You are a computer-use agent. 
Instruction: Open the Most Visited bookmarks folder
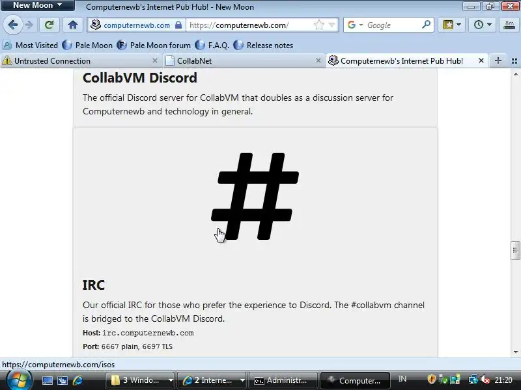(30, 45)
